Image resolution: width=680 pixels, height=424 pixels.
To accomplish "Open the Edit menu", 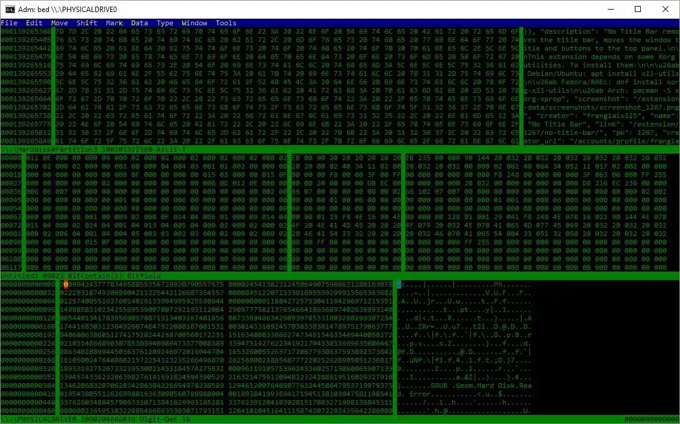I will point(34,23).
